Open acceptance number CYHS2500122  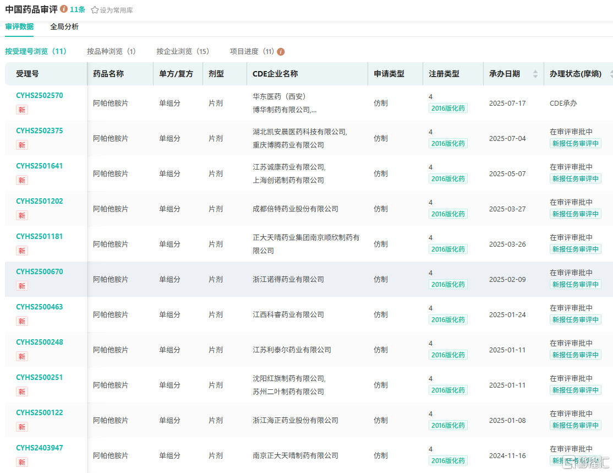click(x=40, y=412)
